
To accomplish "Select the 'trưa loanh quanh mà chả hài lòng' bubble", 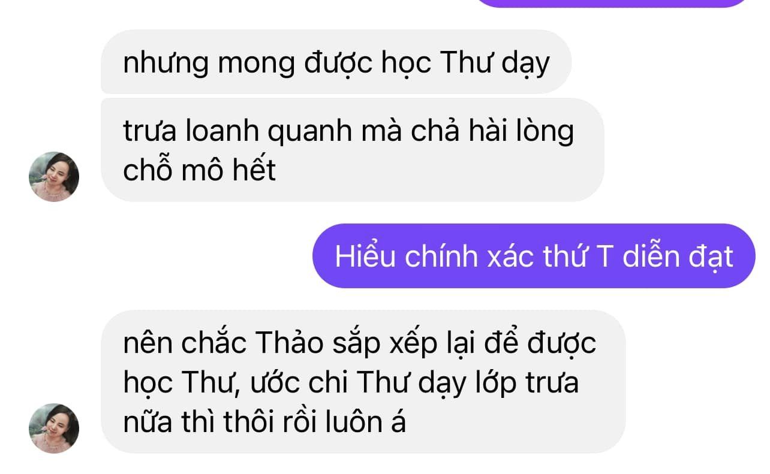I will (x=352, y=150).
